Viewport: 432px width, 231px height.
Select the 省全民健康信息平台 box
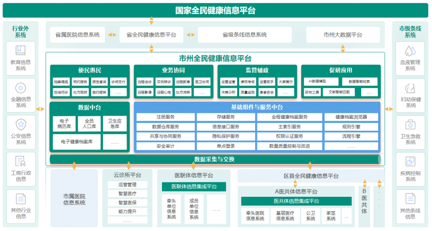151,35
